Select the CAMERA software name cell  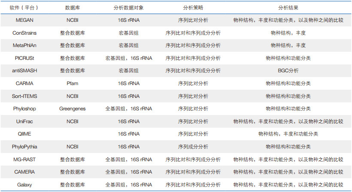coord(24,172)
